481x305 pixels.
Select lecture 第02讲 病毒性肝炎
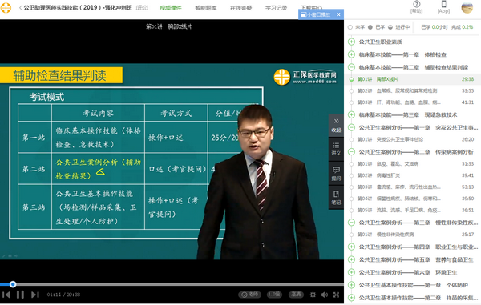[x=413, y=175]
